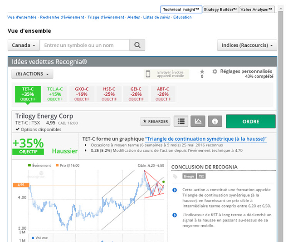The image size is (288, 242).
Task: Switch to Strategy Builder tab
Action: tap(220, 10)
